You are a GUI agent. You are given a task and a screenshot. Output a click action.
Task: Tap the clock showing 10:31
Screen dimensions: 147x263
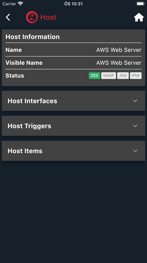pos(73,4)
